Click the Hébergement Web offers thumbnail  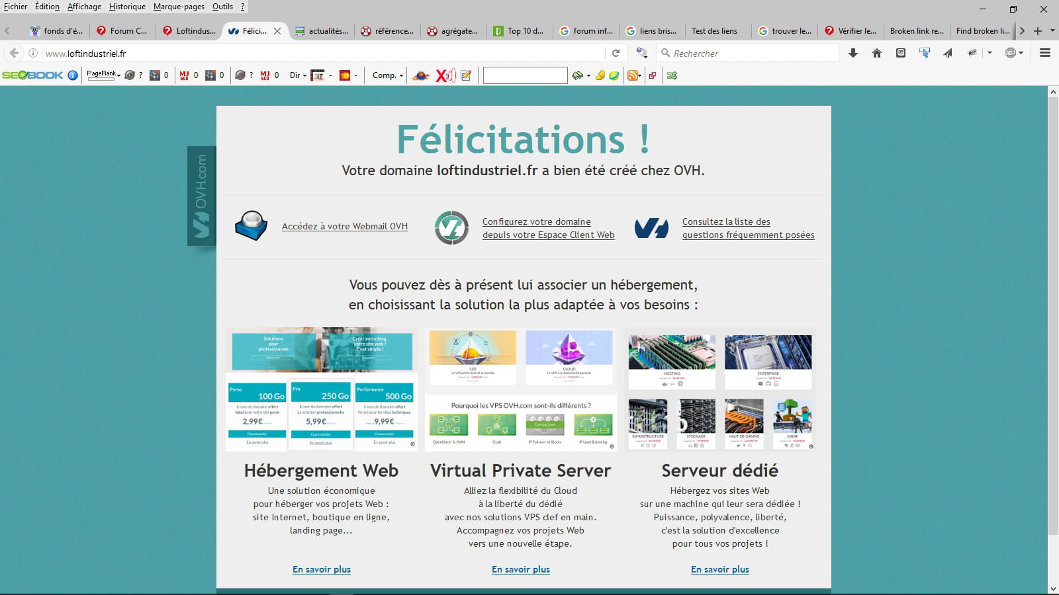pyautogui.click(x=322, y=389)
